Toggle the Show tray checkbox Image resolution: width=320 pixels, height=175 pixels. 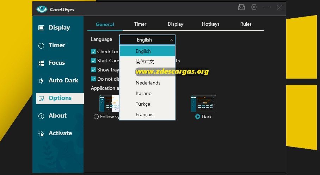(x=93, y=70)
